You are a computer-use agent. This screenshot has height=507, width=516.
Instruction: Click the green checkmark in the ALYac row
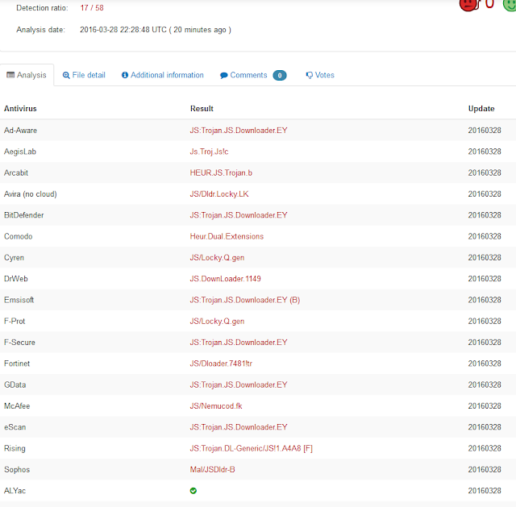tap(193, 491)
